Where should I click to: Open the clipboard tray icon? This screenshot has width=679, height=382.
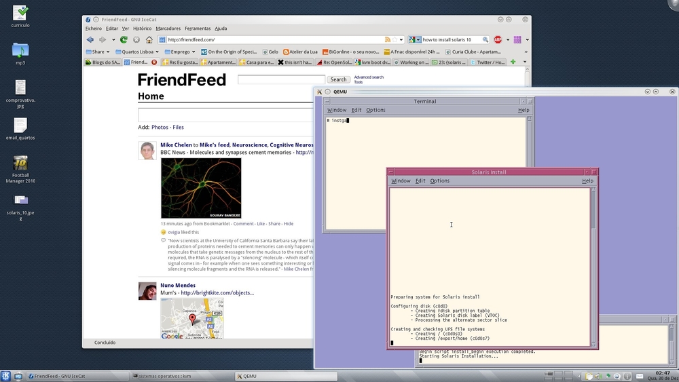589,377
